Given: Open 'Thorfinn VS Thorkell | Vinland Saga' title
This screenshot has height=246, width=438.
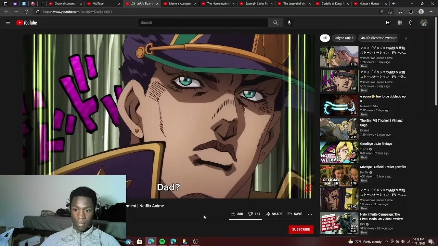Looking at the screenshot, I should pyautogui.click(x=381, y=123).
